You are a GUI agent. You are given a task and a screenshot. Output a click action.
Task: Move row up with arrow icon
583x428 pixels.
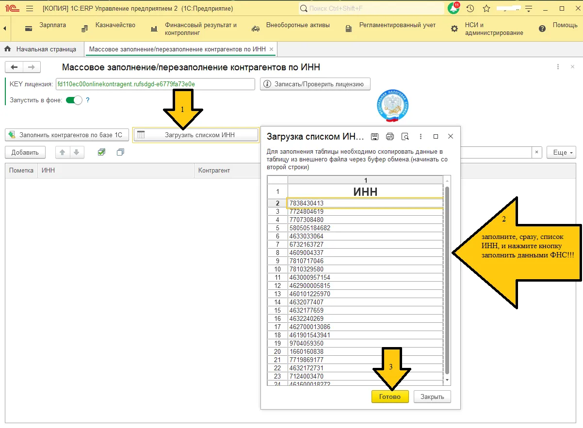point(62,152)
